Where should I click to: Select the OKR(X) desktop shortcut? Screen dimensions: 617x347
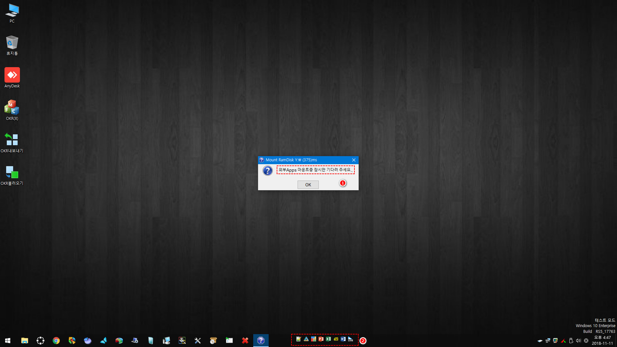(x=12, y=110)
